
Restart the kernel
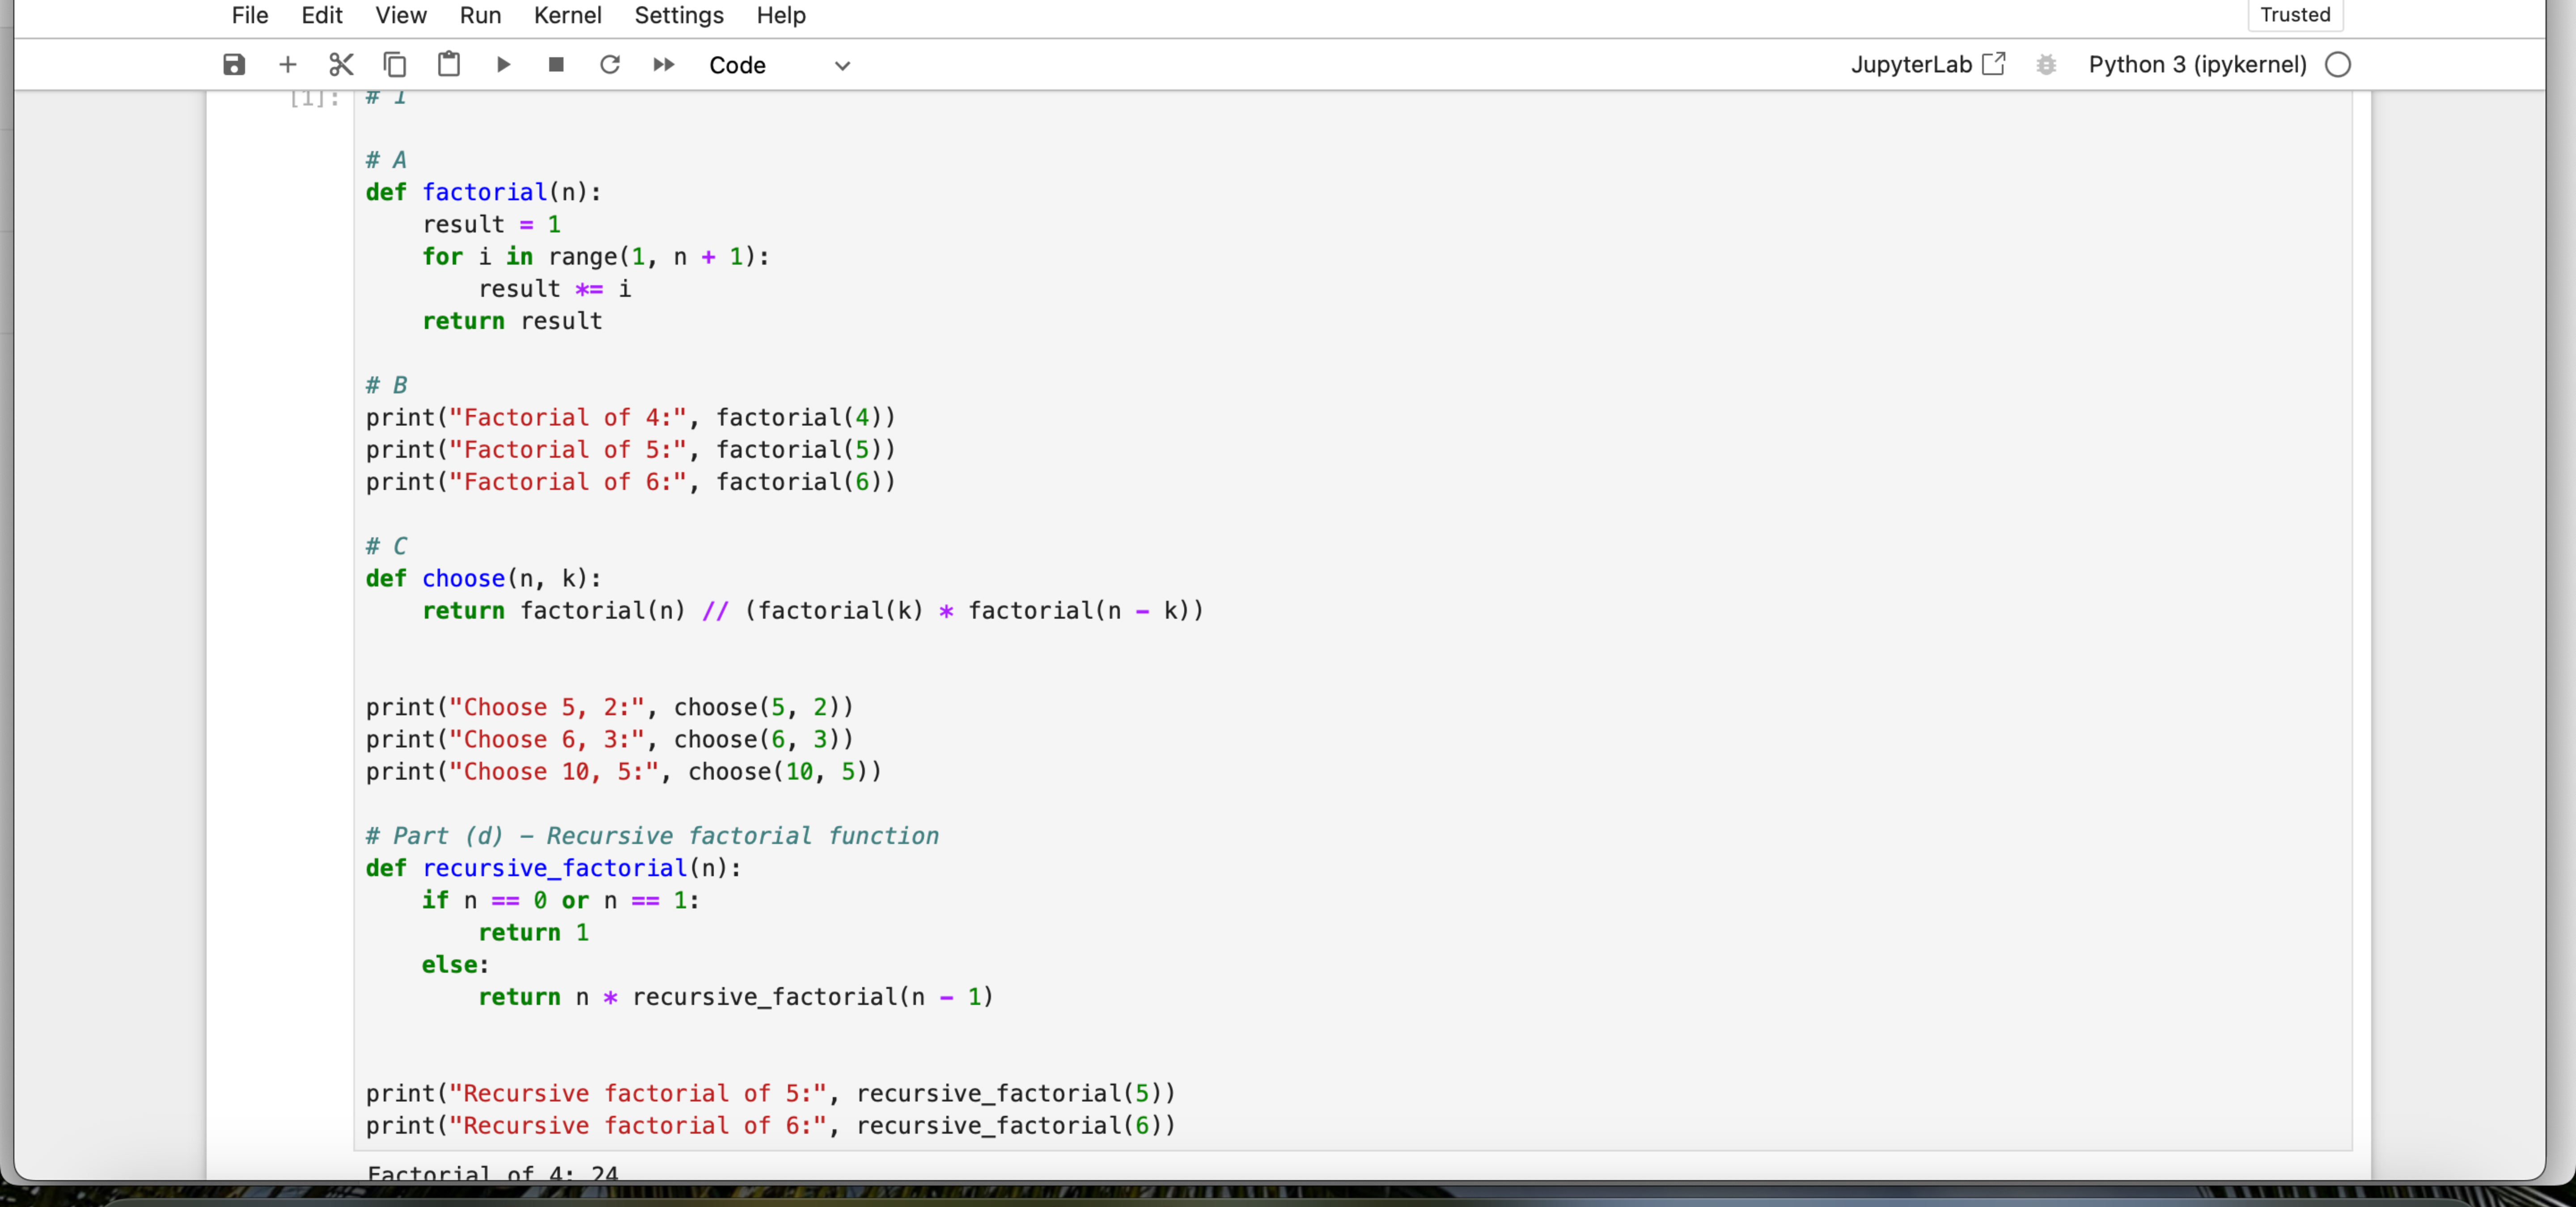pyautogui.click(x=611, y=64)
